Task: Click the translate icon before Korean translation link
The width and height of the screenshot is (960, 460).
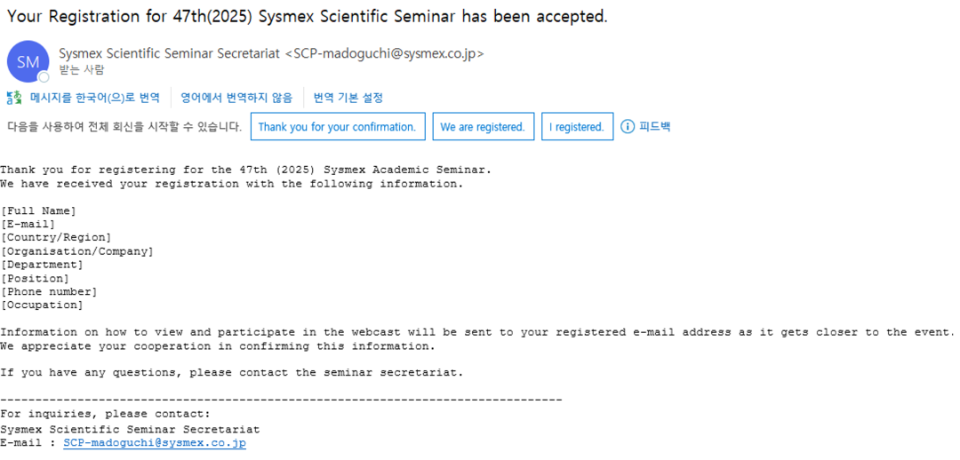Action: pyautogui.click(x=14, y=98)
